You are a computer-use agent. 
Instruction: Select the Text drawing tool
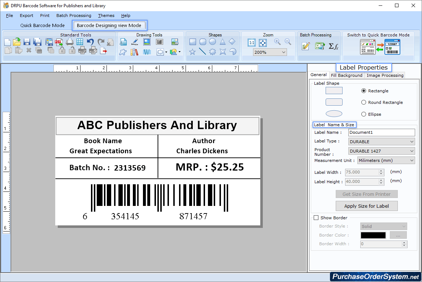coord(123,42)
